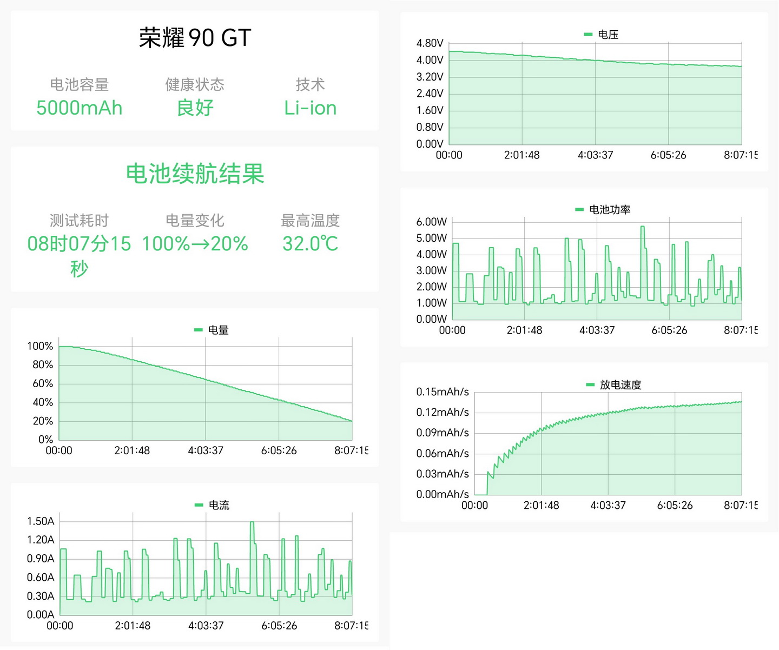Click the 1.50A axis label on 电流 chart

(41, 521)
